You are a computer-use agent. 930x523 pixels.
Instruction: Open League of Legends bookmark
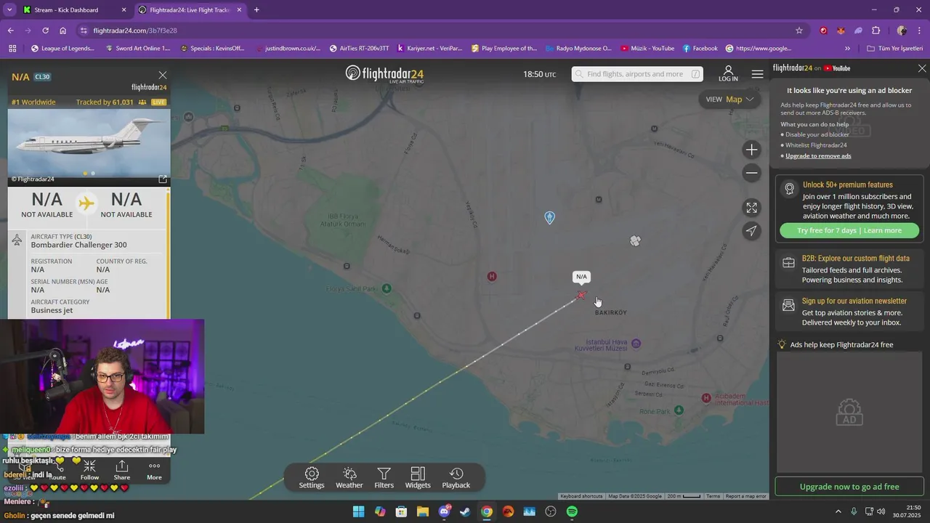(63, 49)
